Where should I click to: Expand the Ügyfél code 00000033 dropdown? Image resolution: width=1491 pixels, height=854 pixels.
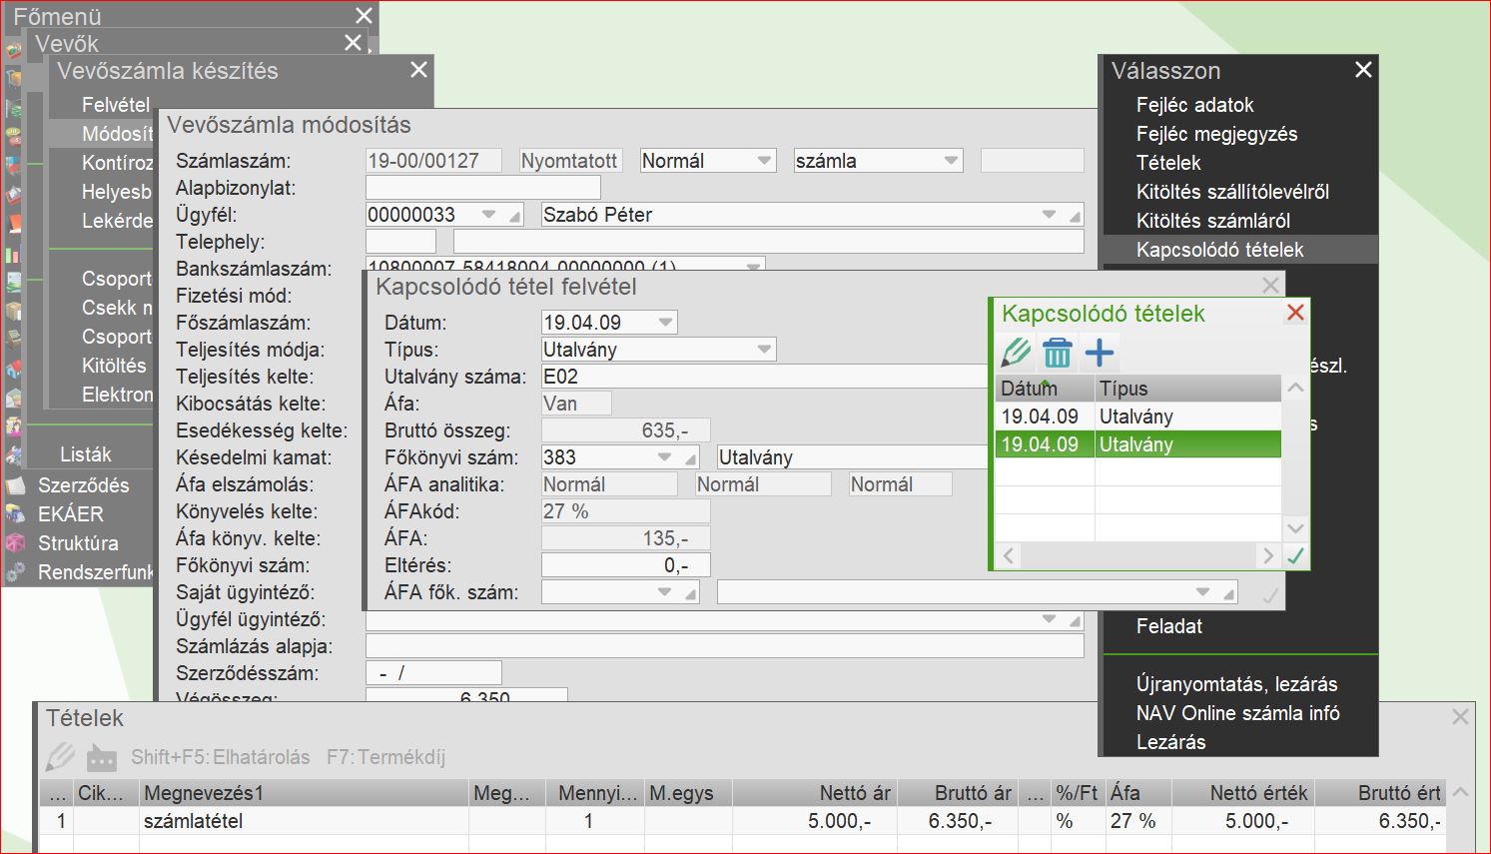pos(488,215)
